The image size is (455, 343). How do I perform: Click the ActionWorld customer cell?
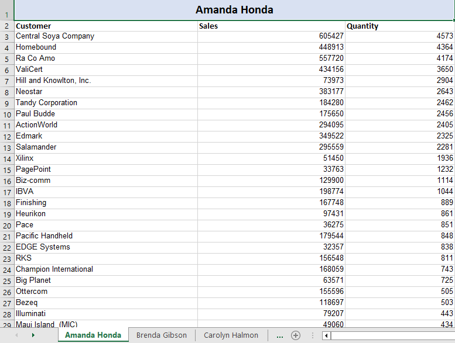106,125
